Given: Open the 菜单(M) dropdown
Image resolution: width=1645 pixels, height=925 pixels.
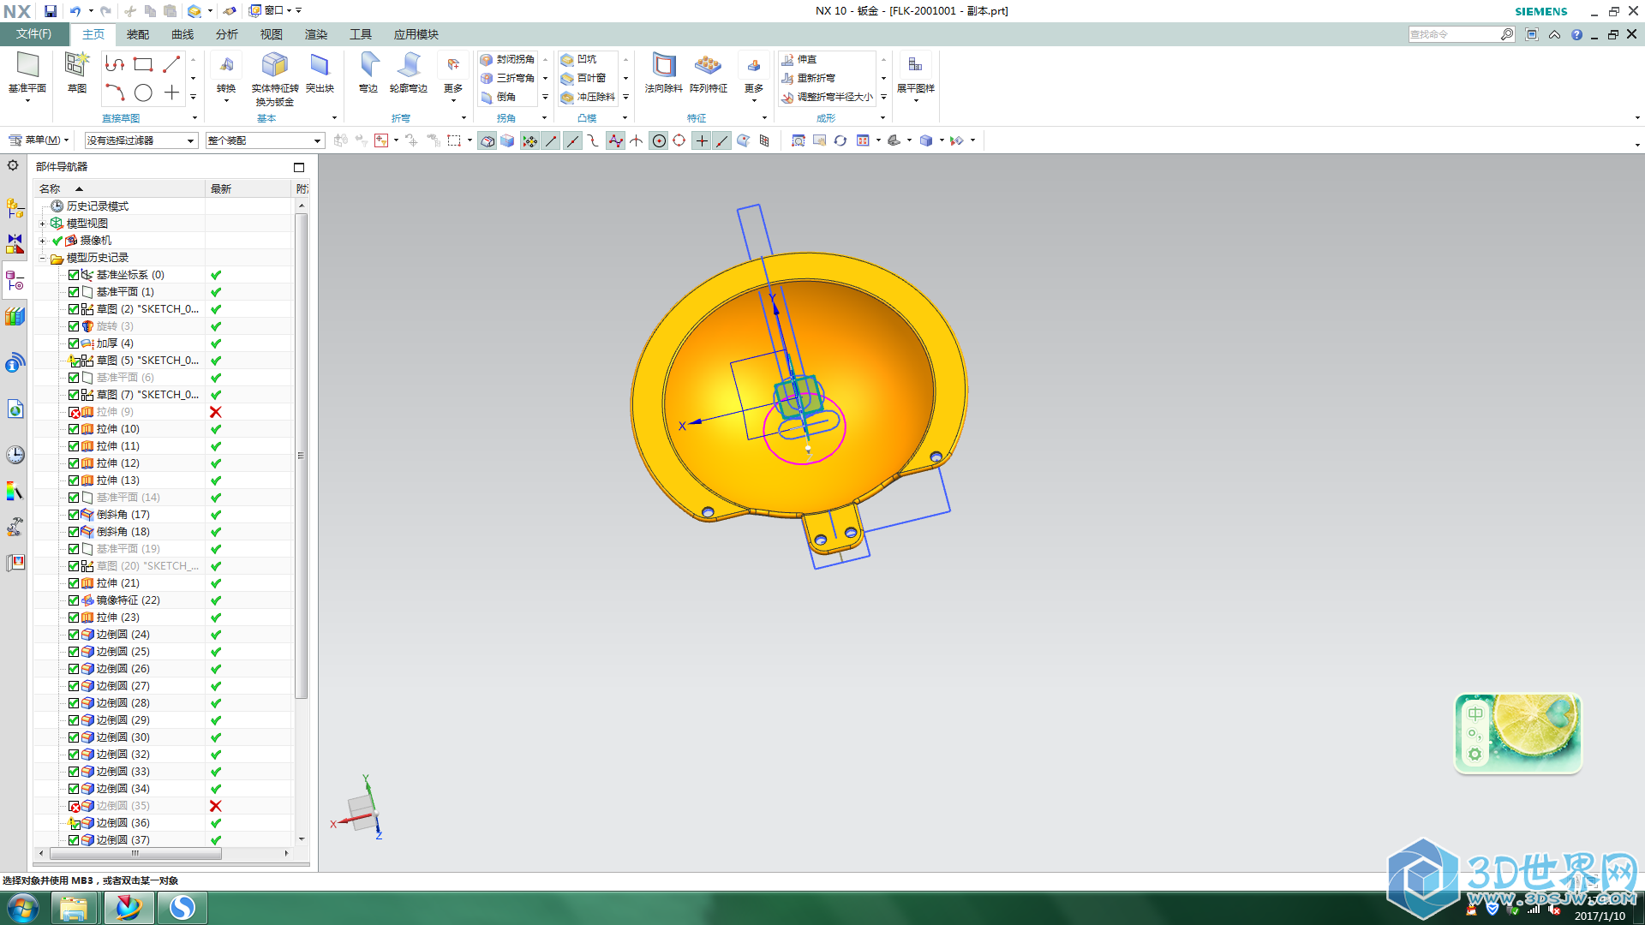Looking at the screenshot, I should tap(39, 140).
